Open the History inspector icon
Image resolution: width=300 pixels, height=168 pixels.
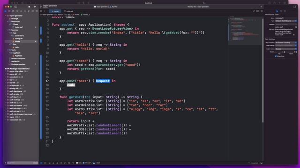[x=281, y=11]
